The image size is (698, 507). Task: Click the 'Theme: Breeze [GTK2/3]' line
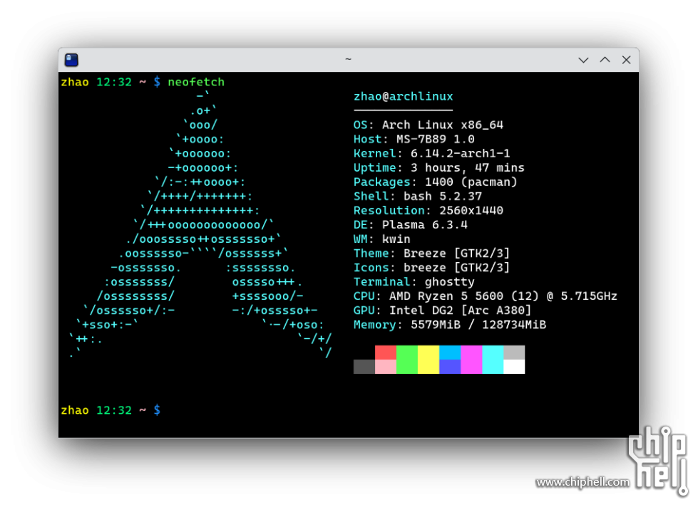(x=432, y=254)
